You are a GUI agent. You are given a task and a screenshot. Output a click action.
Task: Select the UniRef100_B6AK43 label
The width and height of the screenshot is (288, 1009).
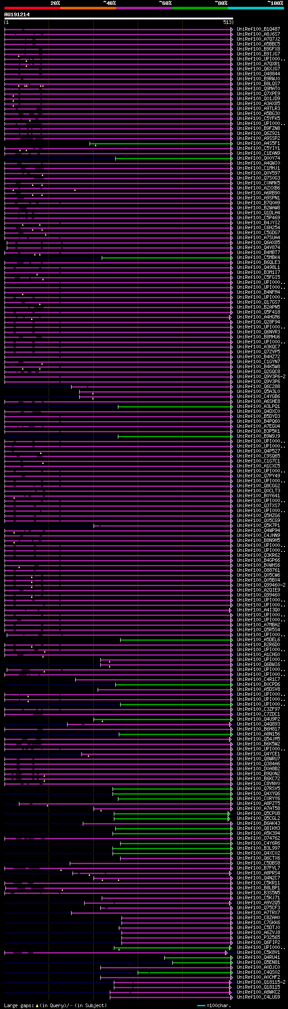(x=258, y=823)
